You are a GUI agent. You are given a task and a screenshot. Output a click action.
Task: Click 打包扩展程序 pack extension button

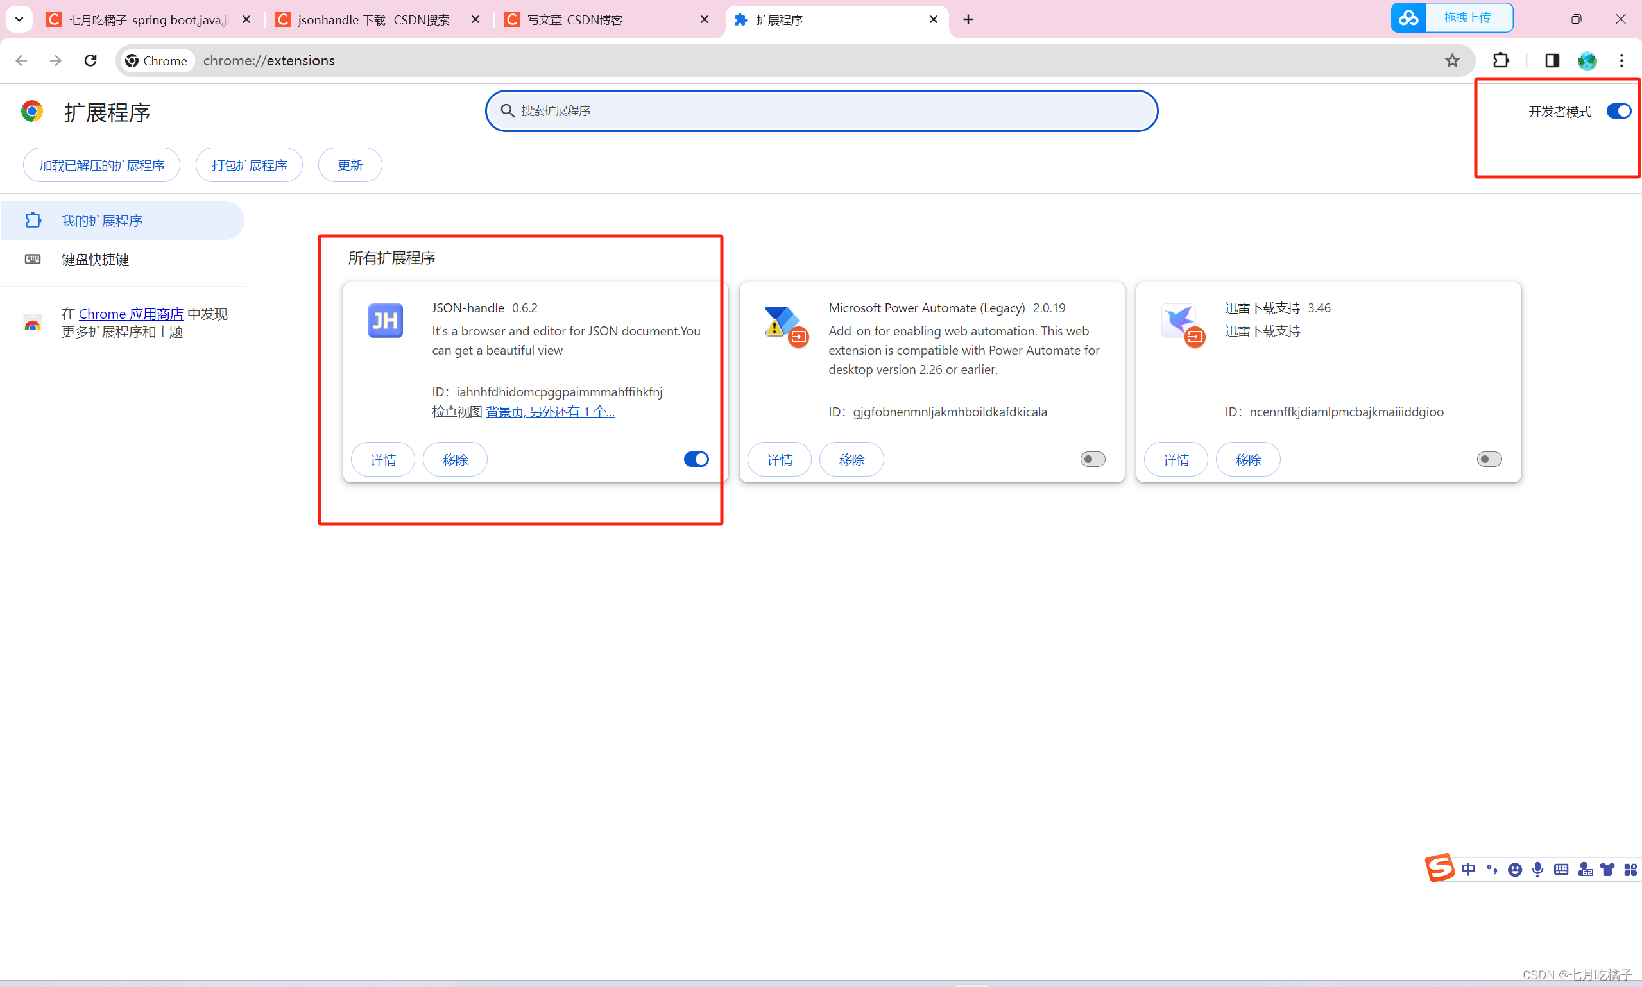[249, 165]
